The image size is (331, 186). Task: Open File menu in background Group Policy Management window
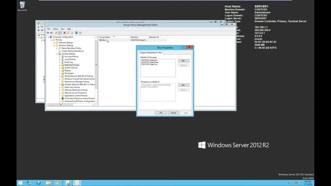click(x=42, y=26)
